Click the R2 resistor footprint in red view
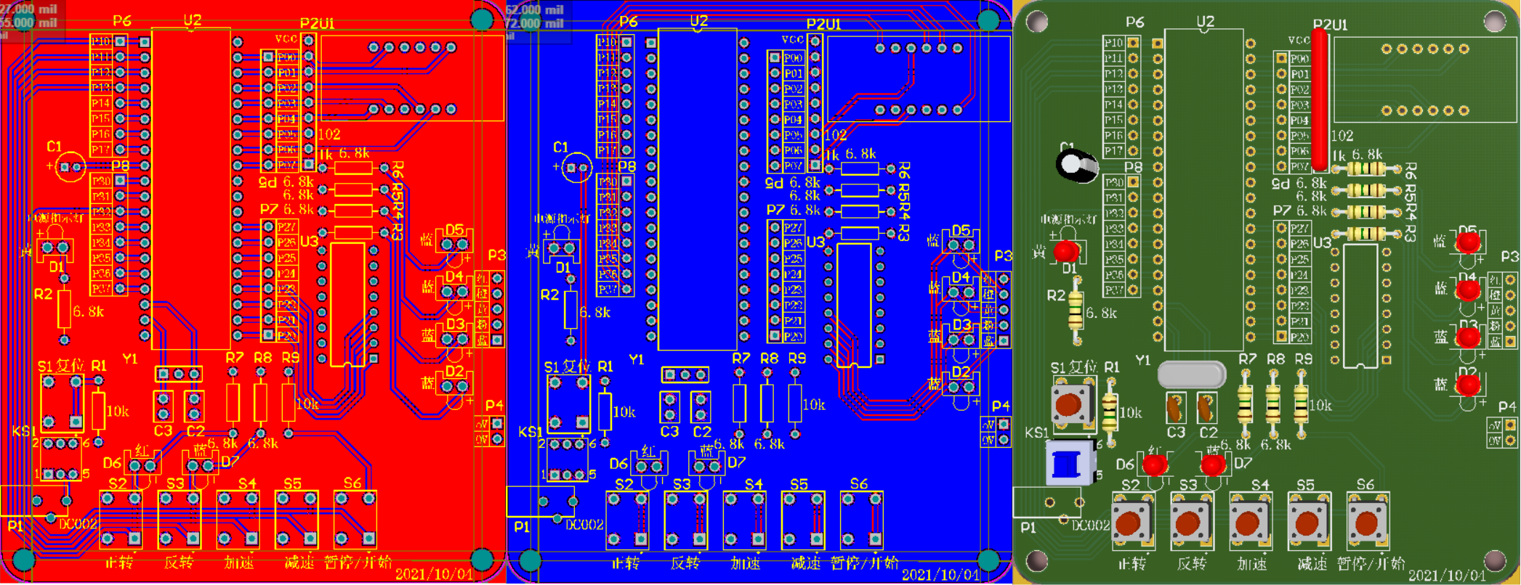This screenshot has width=1521, height=585. click(x=64, y=308)
